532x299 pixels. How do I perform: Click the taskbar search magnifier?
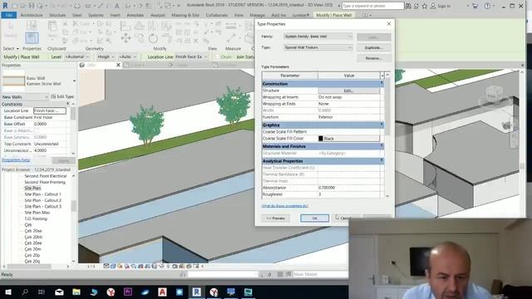25,292
